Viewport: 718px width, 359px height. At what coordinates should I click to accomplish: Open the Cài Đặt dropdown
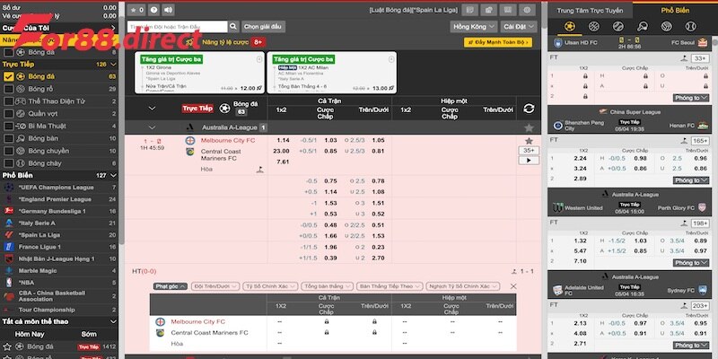tap(520, 27)
